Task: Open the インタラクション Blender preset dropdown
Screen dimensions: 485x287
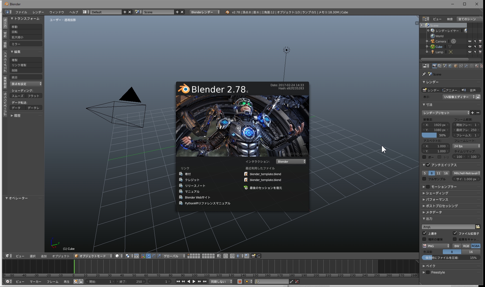Action: pyautogui.click(x=291, y=161)
